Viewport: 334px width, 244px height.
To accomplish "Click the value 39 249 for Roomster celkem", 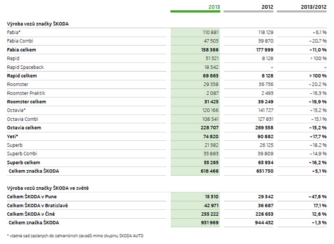I will pyautogui.click(x=266, y=102).
